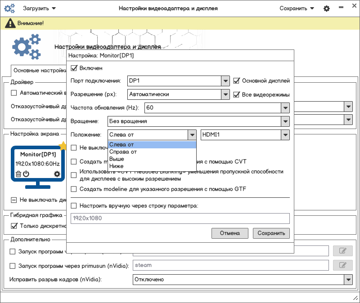Toggle CVT Reduced Blanking checkbox
The image size is (360, 303).
pyautogui.click(x=74, y=175)
